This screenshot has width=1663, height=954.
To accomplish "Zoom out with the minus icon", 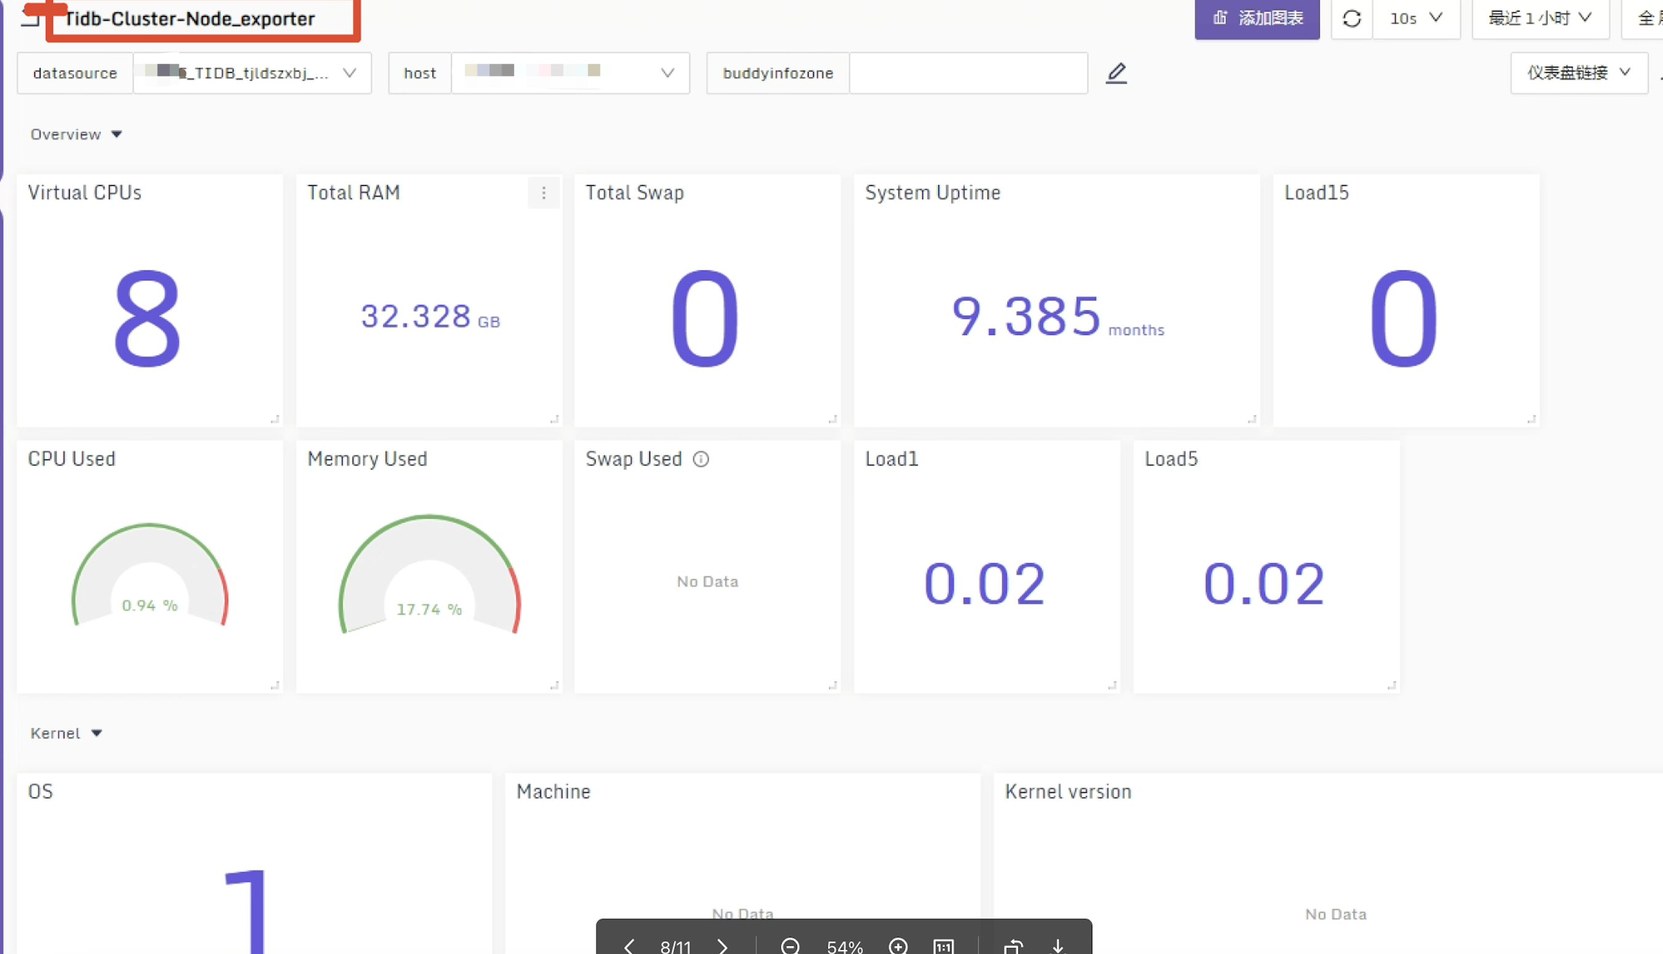I will point(790,945).
